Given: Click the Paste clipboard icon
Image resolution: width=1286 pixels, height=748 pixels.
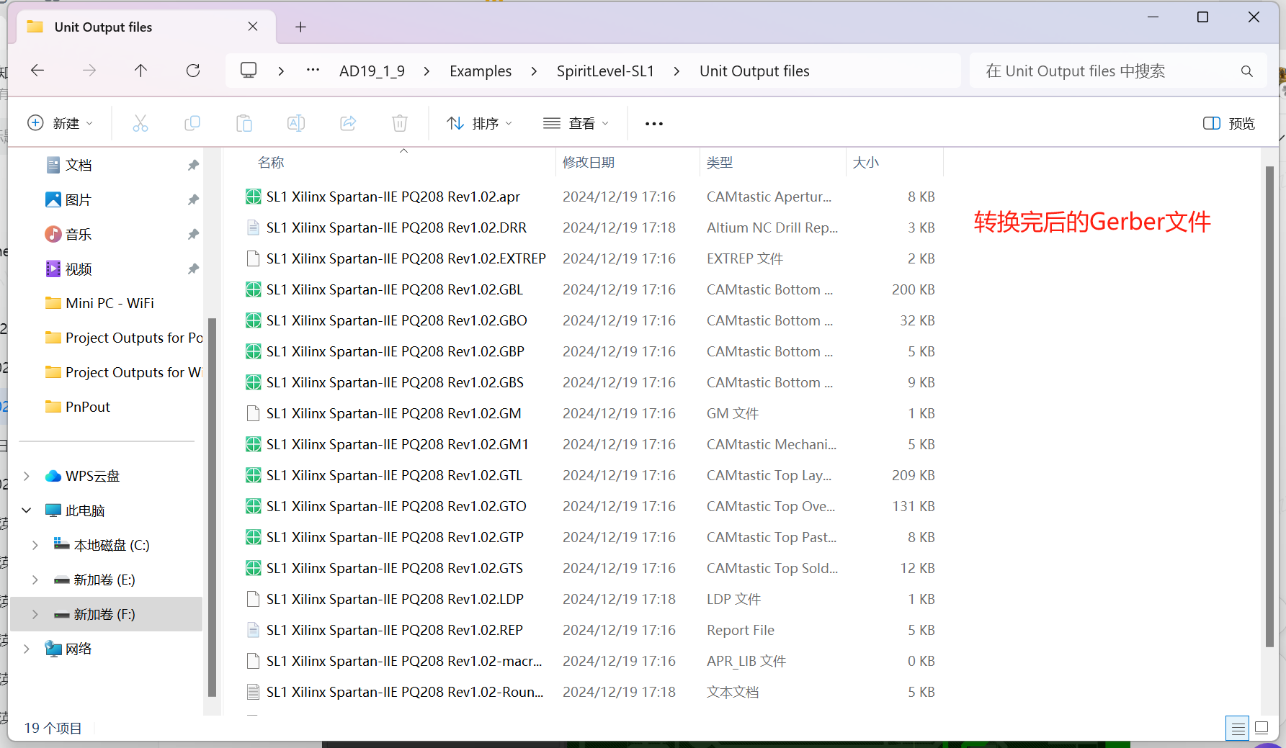Looking at the screenshot, I should coord(244,123).
